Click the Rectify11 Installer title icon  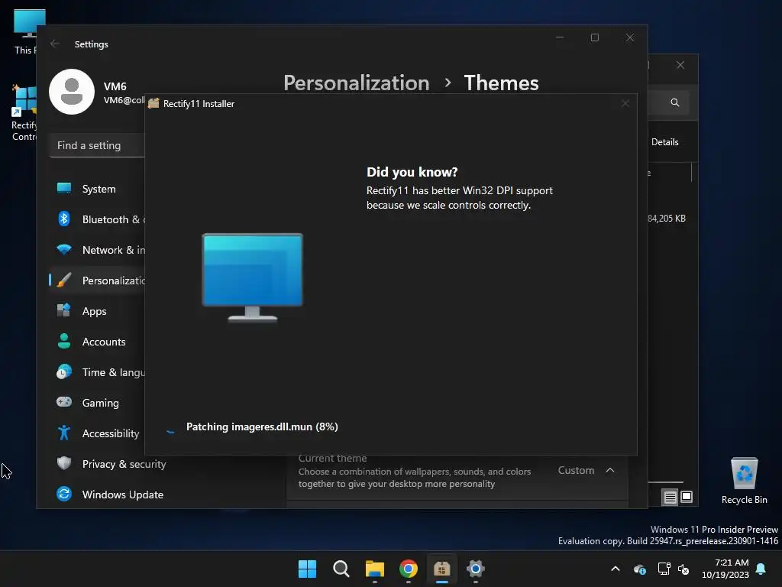[153, 103]
